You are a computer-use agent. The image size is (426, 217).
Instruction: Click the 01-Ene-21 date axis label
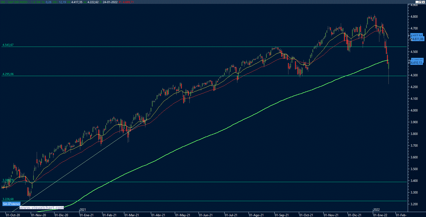coord(87,215)
